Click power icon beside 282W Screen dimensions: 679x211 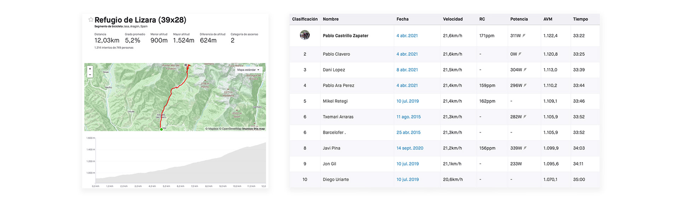(525, 116)
